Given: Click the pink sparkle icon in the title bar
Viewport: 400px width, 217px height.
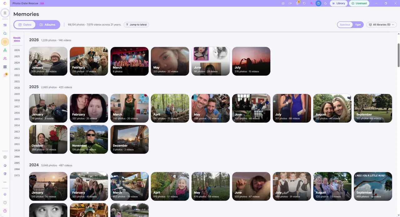Looking at the screenshot, I should 311,3.
